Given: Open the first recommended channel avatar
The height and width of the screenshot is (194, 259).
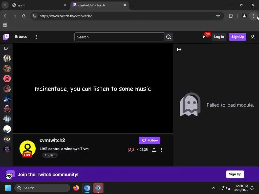Looking at the screenshot, I should coord(7,58).
